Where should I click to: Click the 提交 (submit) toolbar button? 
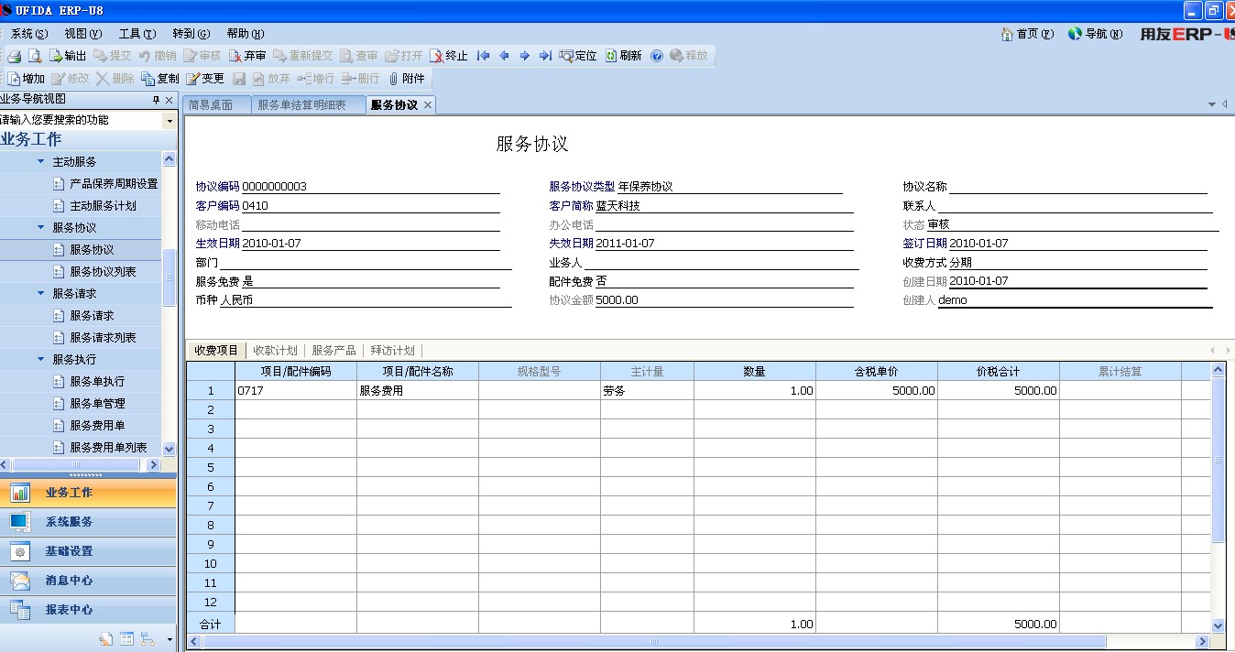point(113,56)
